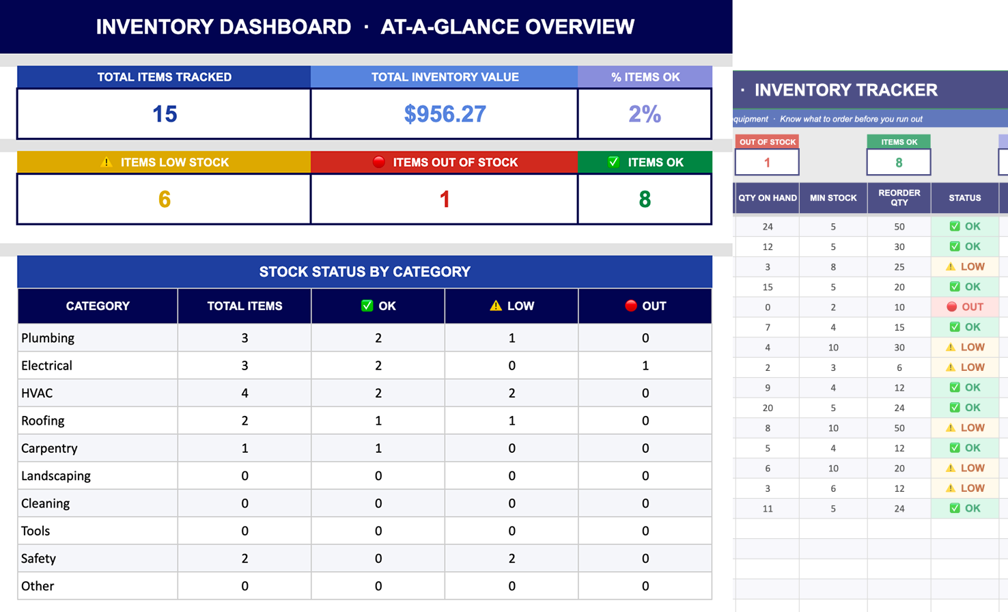
Task: Click the LOW warning icon in the row with 8 on hand
Action: pyautogui.click(x=951, y=428)
